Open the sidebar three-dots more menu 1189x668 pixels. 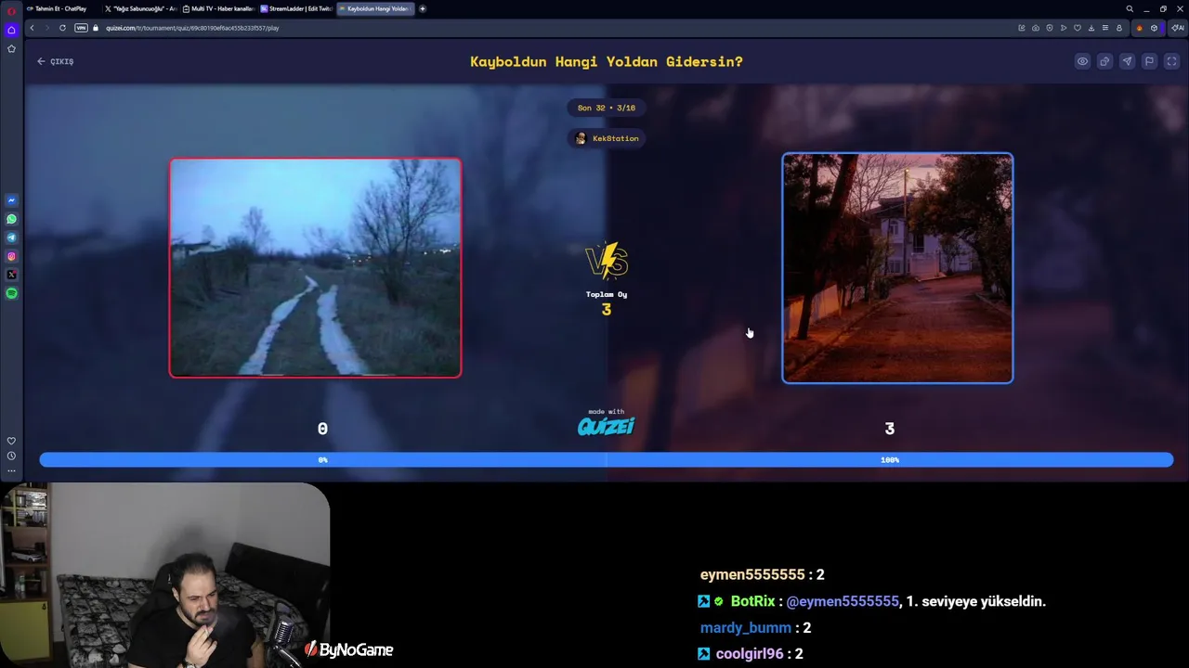tap(11, 470)
